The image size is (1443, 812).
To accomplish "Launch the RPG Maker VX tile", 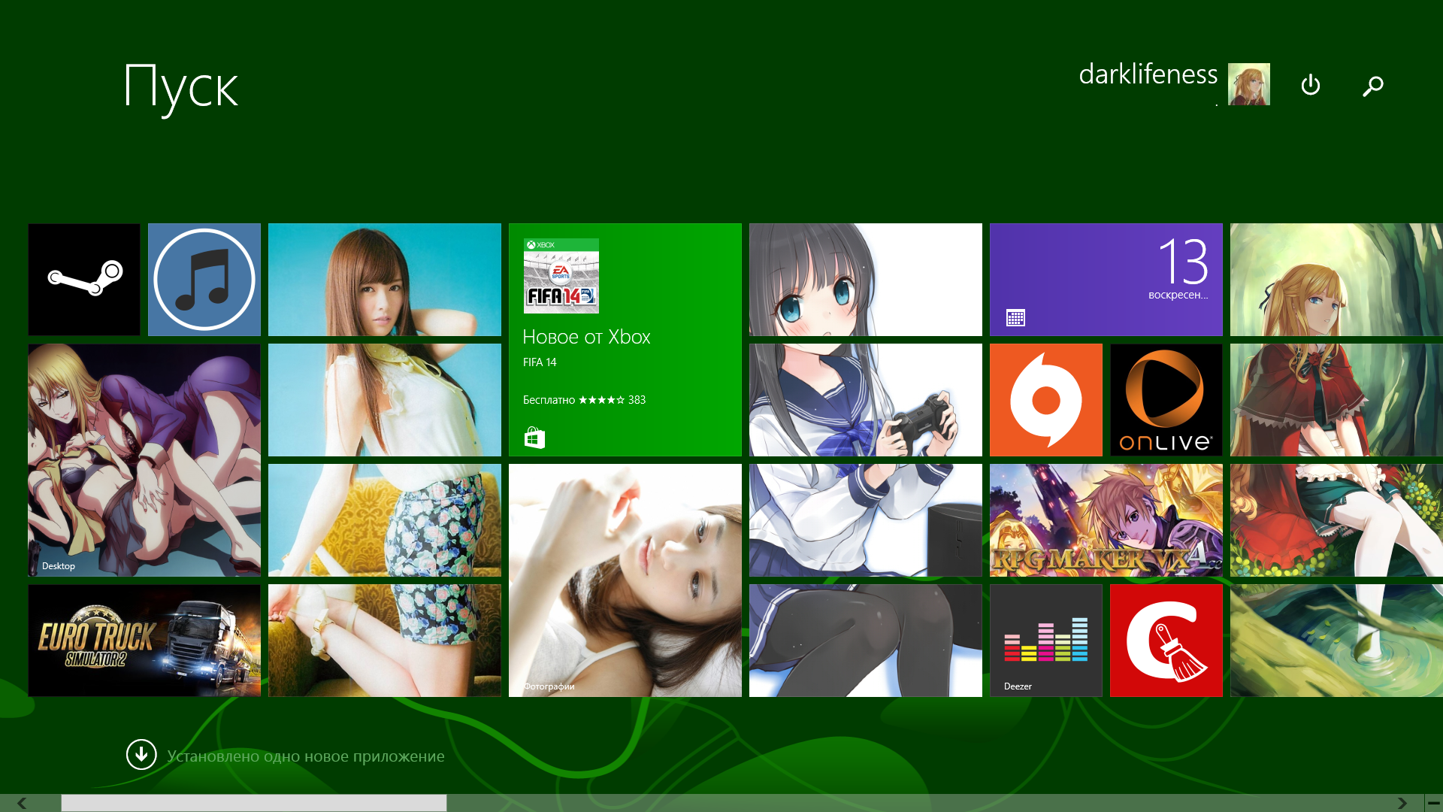I will pyautogui.click(x=1106, y=520).
